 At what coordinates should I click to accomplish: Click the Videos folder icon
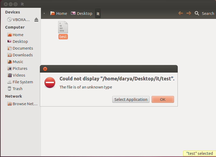[9, 75]
